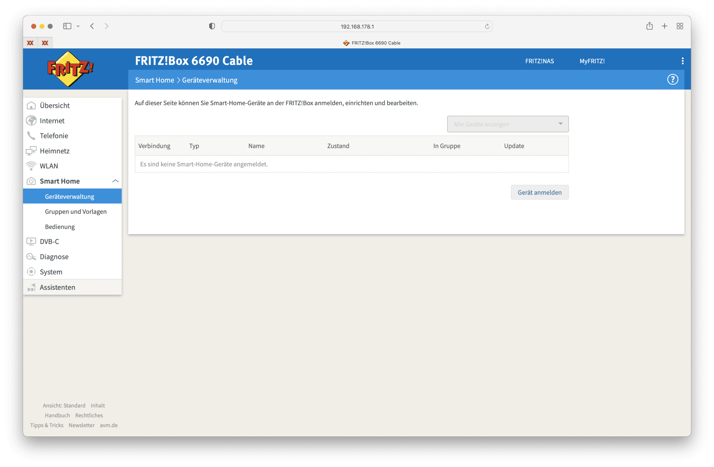Select Gruppen und Vorlagen submenu entry

pyautogui.click(x=72, y=212)
